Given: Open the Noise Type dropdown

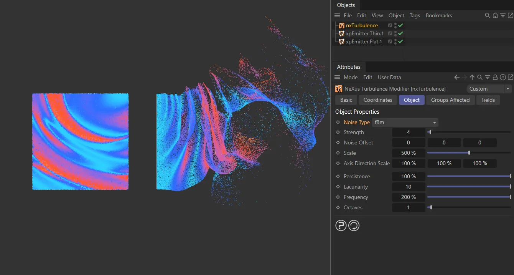Looking at the screenshot, I should pos(405,122).
